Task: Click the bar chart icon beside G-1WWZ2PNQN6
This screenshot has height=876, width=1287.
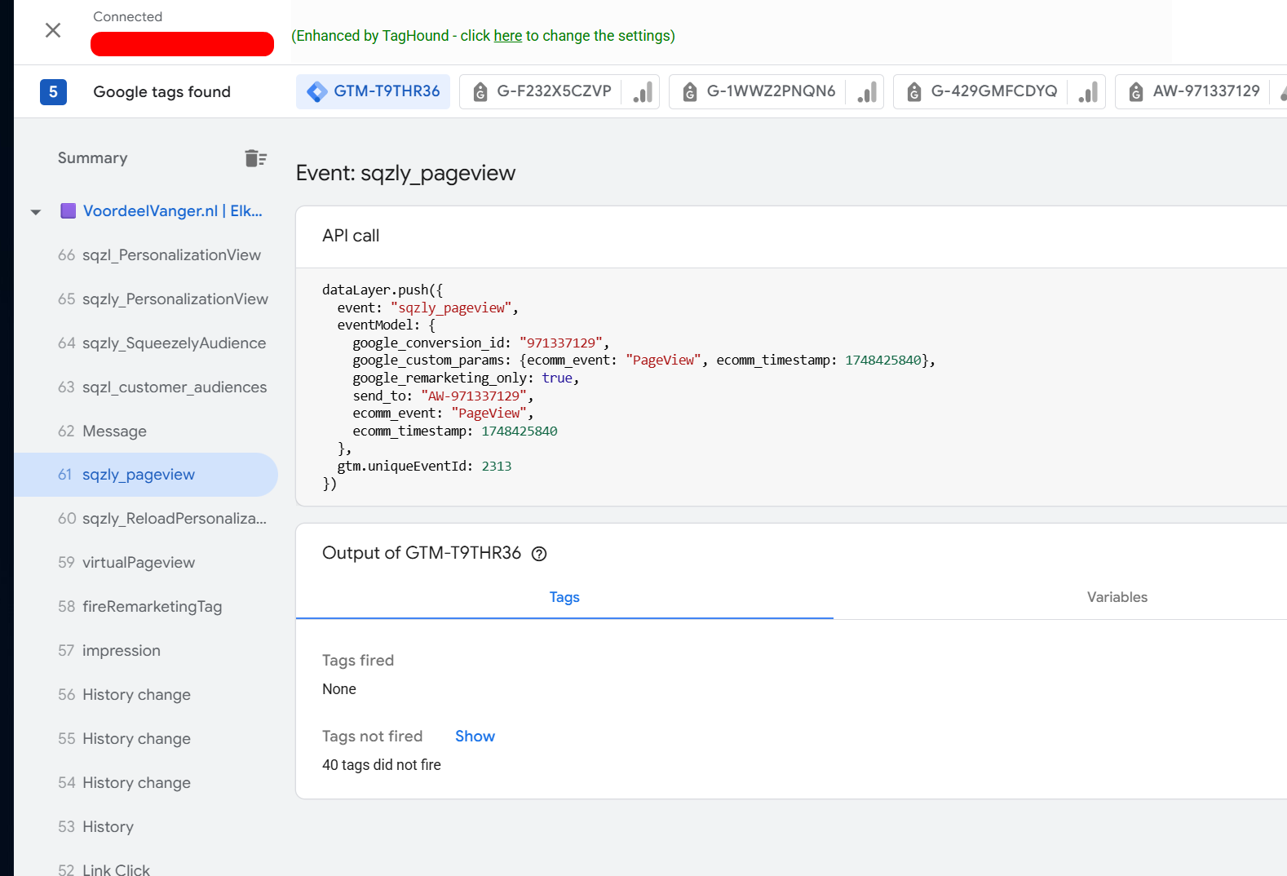Action: 867,91
